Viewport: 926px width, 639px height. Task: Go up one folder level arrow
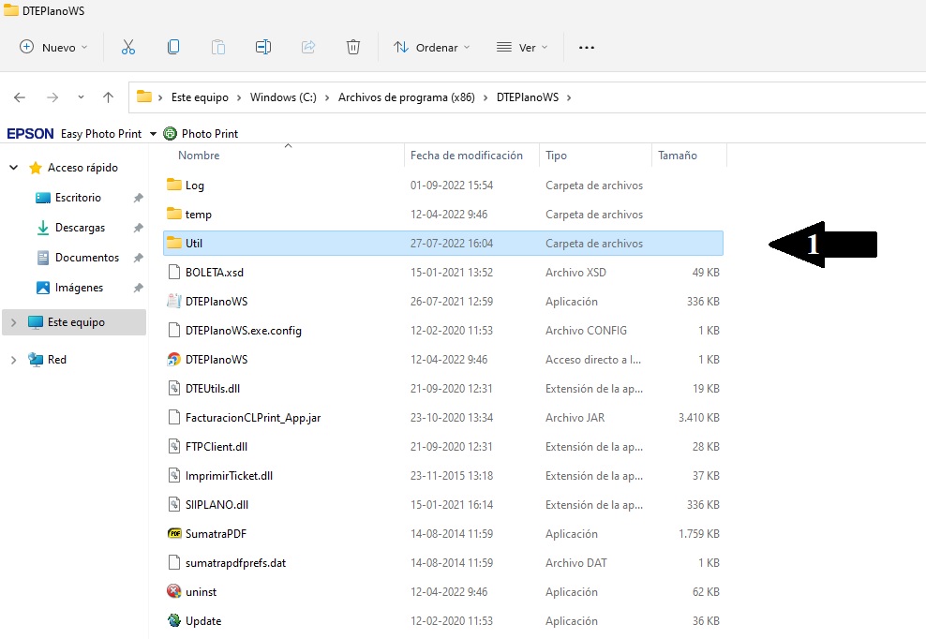[x=109, y=97]
